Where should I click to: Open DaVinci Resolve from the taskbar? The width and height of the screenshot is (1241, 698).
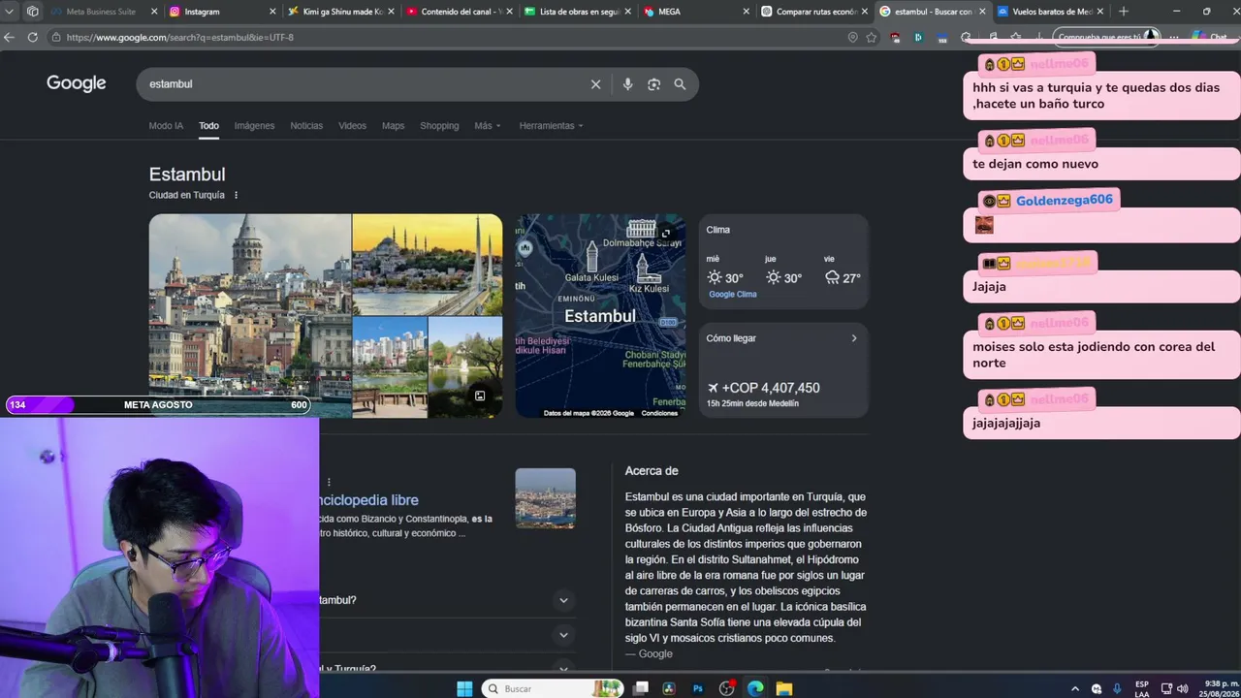click(669, 688)
